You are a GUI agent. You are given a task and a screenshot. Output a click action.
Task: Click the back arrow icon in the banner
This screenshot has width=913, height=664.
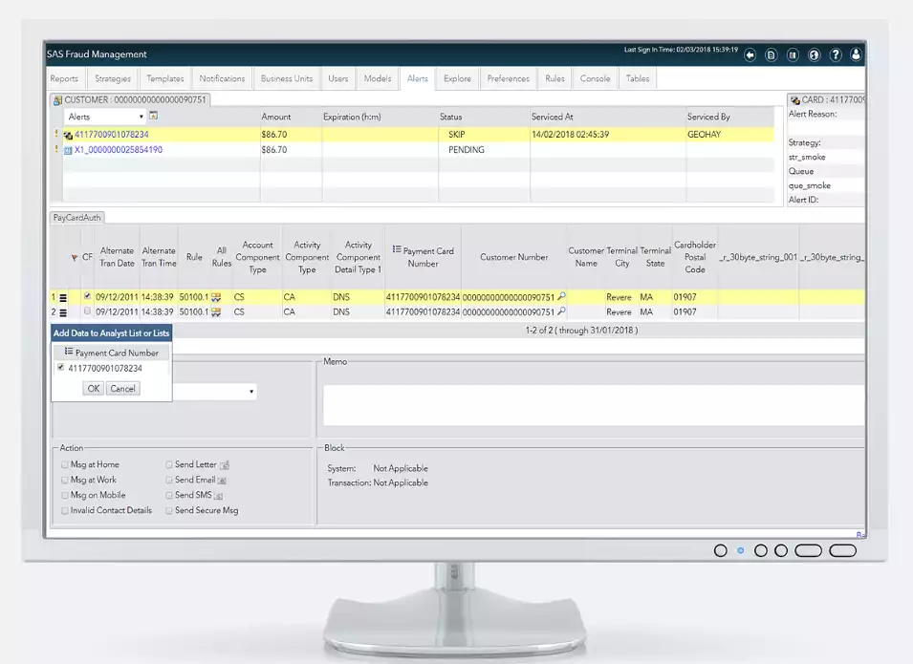750,55
